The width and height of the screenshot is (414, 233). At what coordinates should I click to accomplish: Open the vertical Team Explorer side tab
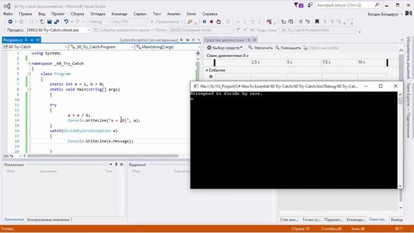(x=408, y=110)
